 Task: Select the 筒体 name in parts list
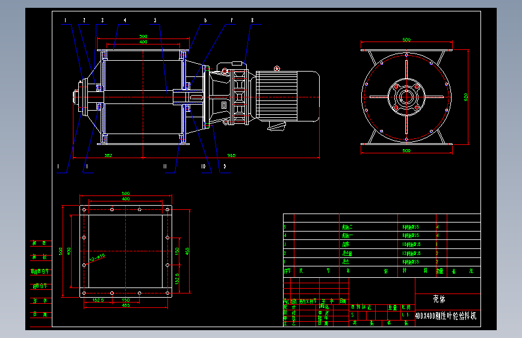346,244
